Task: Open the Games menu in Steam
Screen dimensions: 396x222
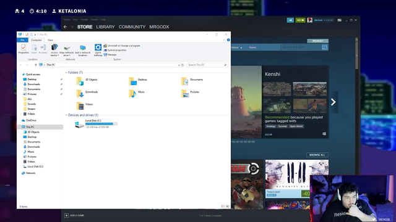Action: pyautogui.click(x=94, y=20)
